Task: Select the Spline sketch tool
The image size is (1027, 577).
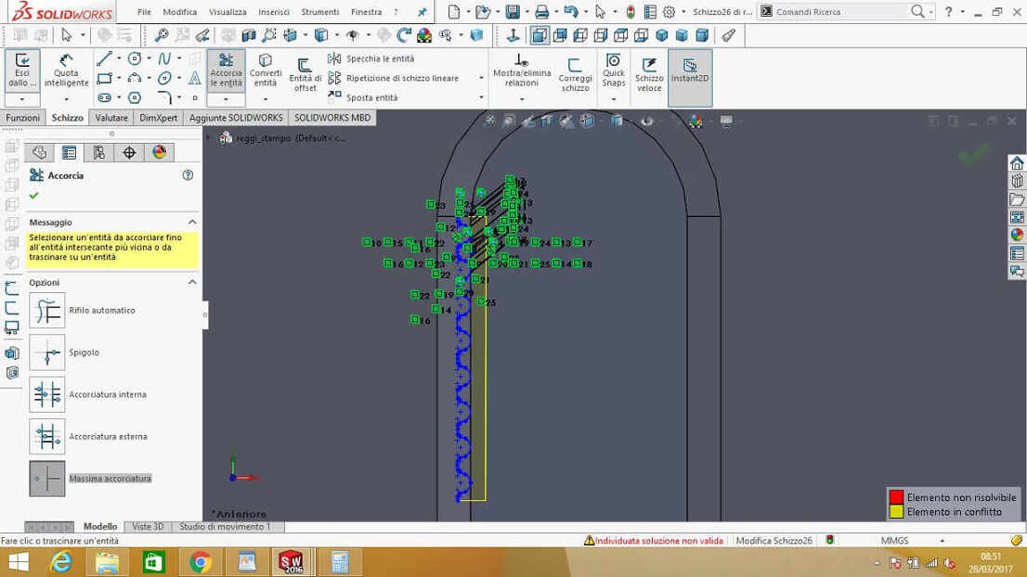Action: [x=164, y=58]
